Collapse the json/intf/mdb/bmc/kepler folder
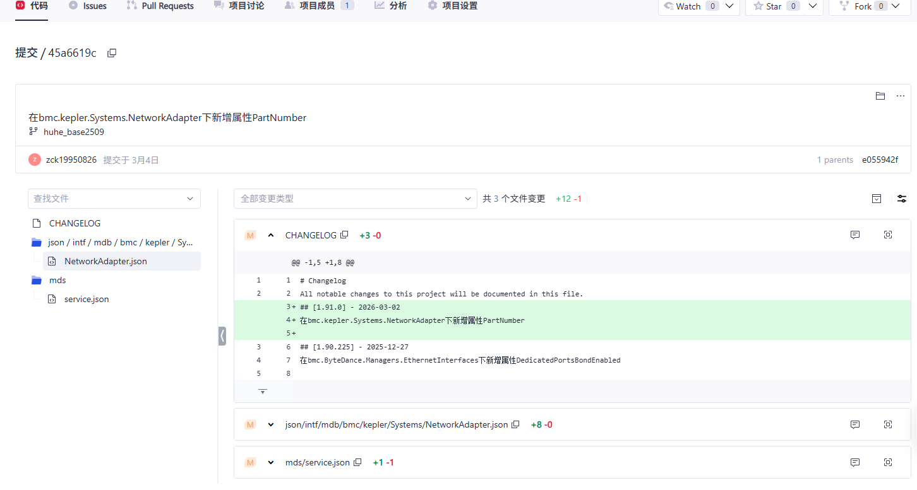Screen dimensions: 917x490 point(37,242)
